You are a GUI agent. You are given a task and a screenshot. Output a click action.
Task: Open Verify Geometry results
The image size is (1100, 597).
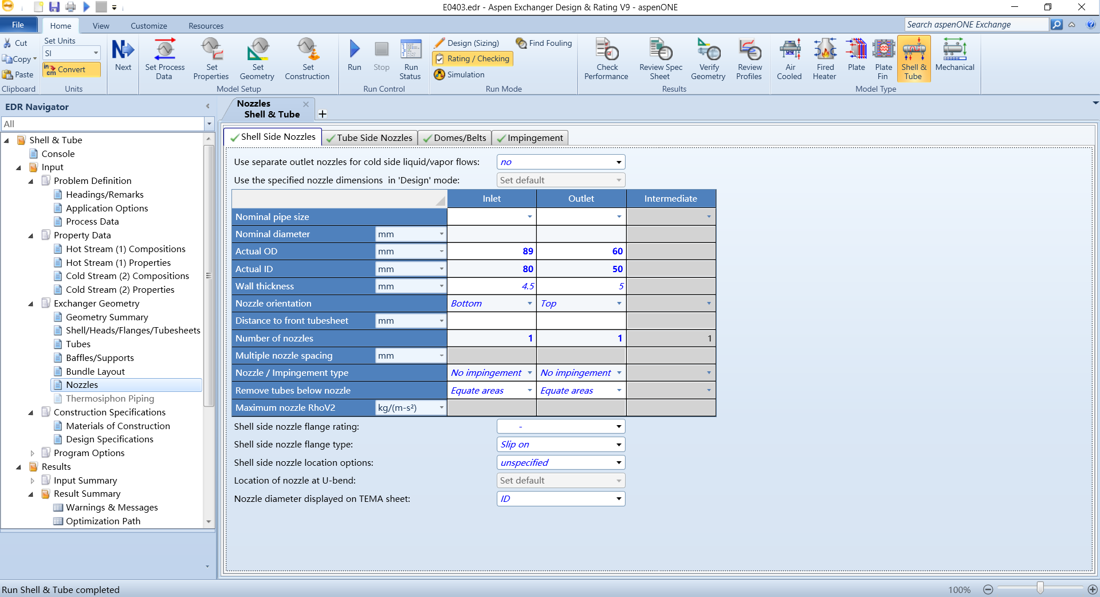pyautogui.click(x=709, y=59)
